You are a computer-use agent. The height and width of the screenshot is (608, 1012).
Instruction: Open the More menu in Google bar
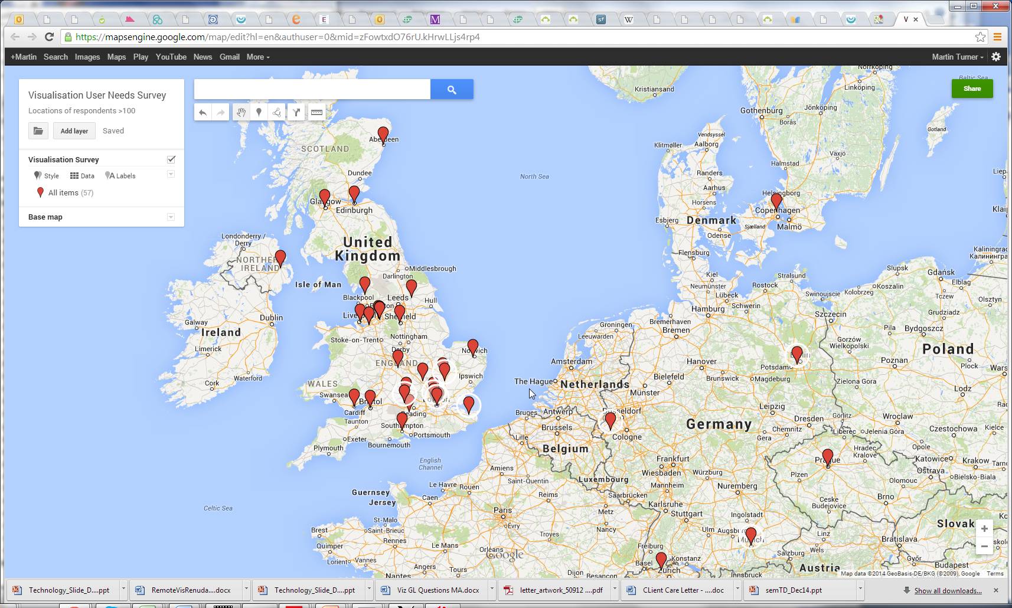click(x=258, y=57)
